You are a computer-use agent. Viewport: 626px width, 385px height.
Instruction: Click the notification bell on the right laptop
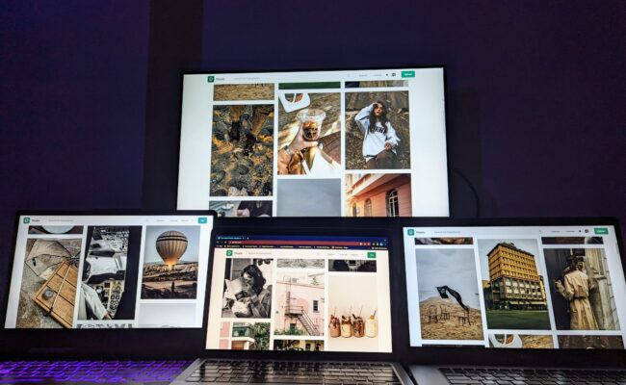click(x=580, y=231)
